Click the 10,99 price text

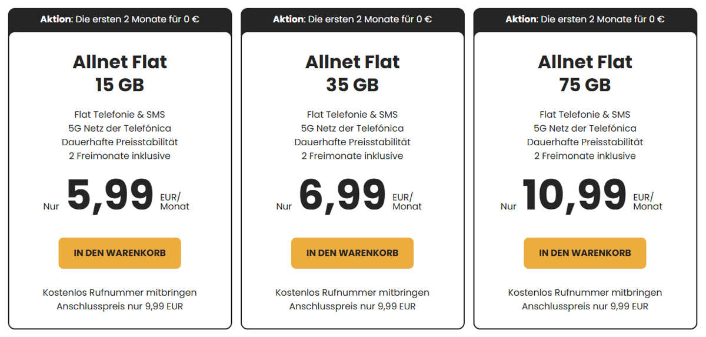pyautogui.click(x=574, y=195)
